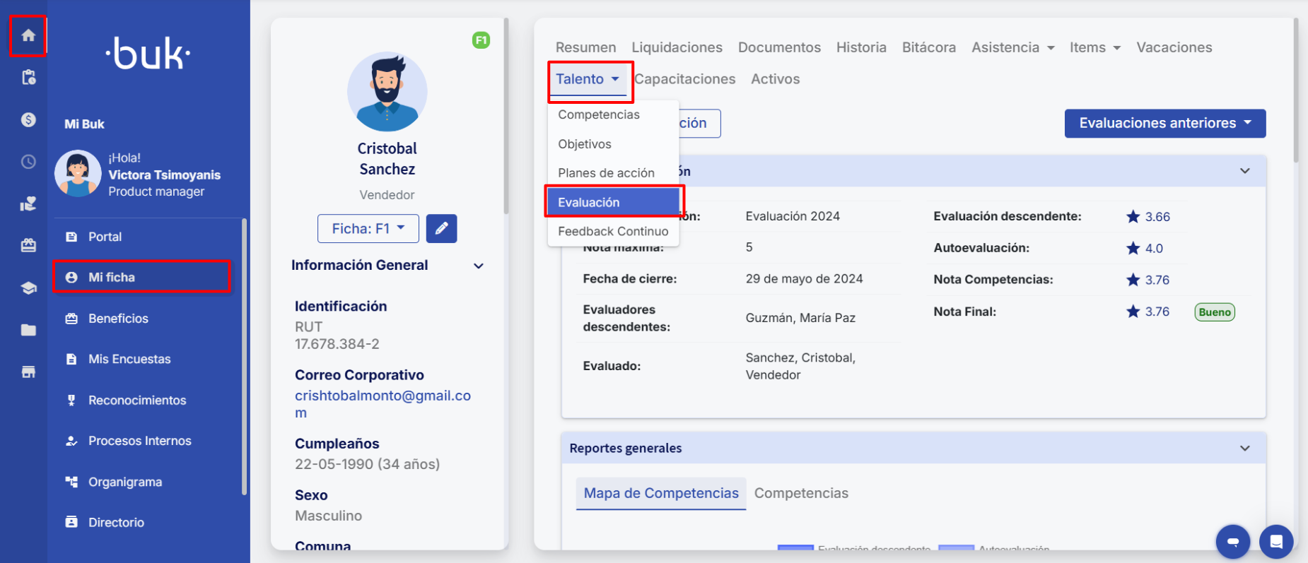Screen dimensions: 1308x563
Task: Open the clipboard icon in left rail
Action: click(28, 78)
